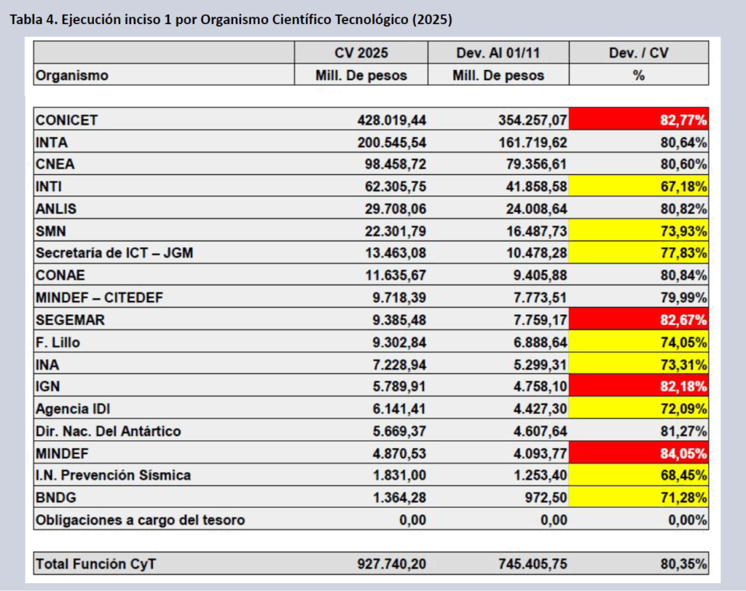Click the red 82,77% cell for CONICET
This screenshot has width=746, height=591.
click(638, 120)
